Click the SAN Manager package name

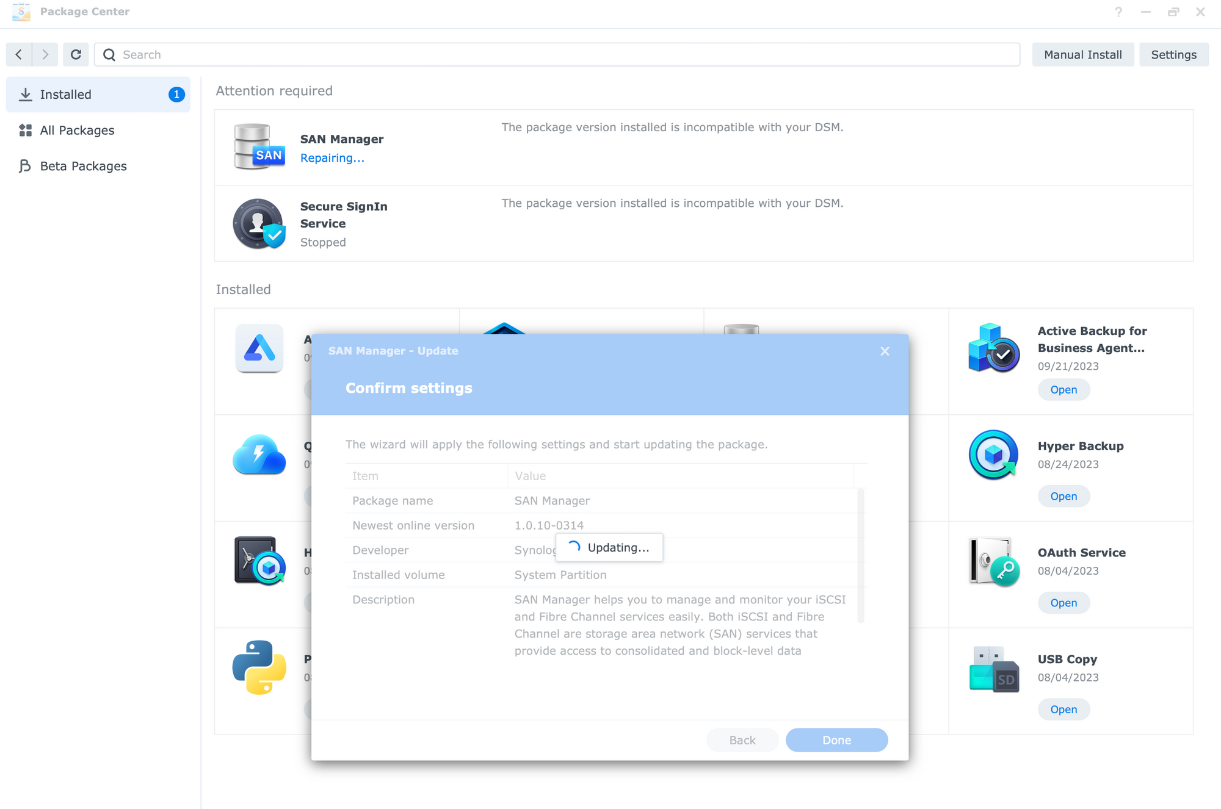pos(342,139)
